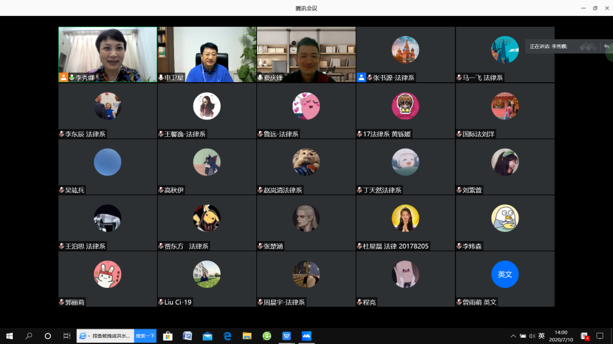The width and height of the screenshot is (613, 344).
Task: Expand the hidden system tray icons chevron
Action: point(513,336)
